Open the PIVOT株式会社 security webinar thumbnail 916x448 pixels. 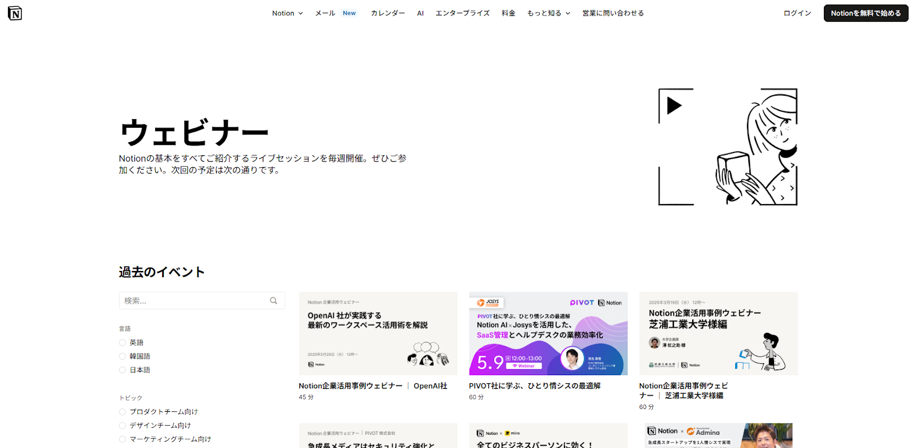378,436
